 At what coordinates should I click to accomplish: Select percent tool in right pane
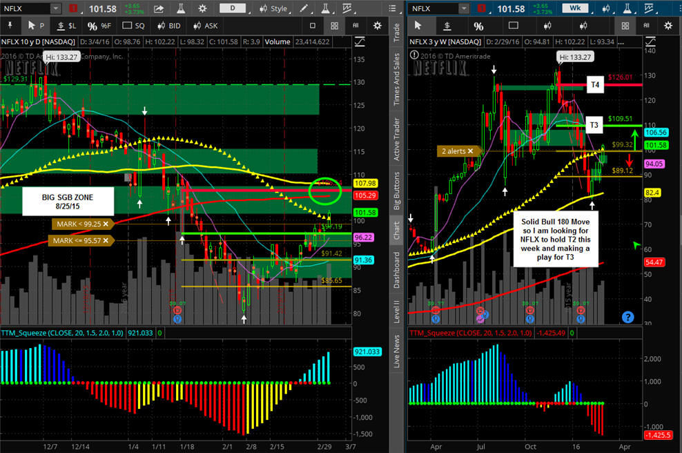tap(478, 26)
